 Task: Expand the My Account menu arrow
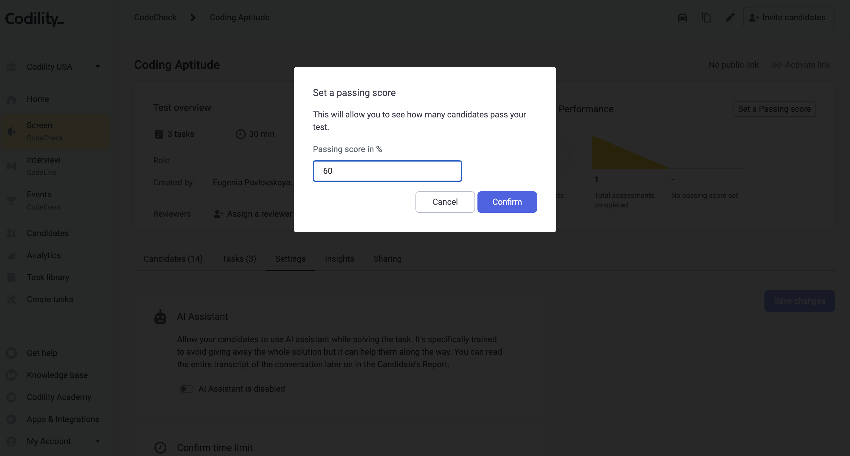[x=98, y=441]
